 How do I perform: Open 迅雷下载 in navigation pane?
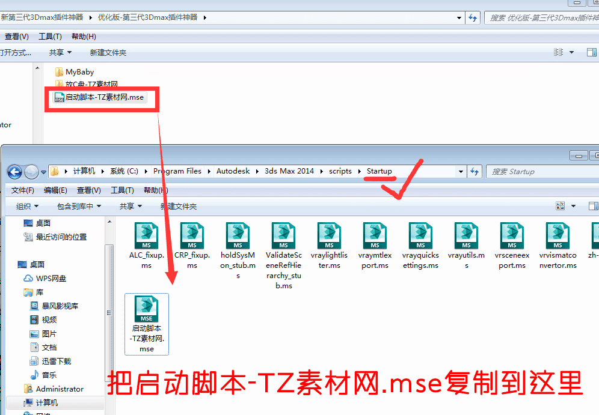[51, 361]
